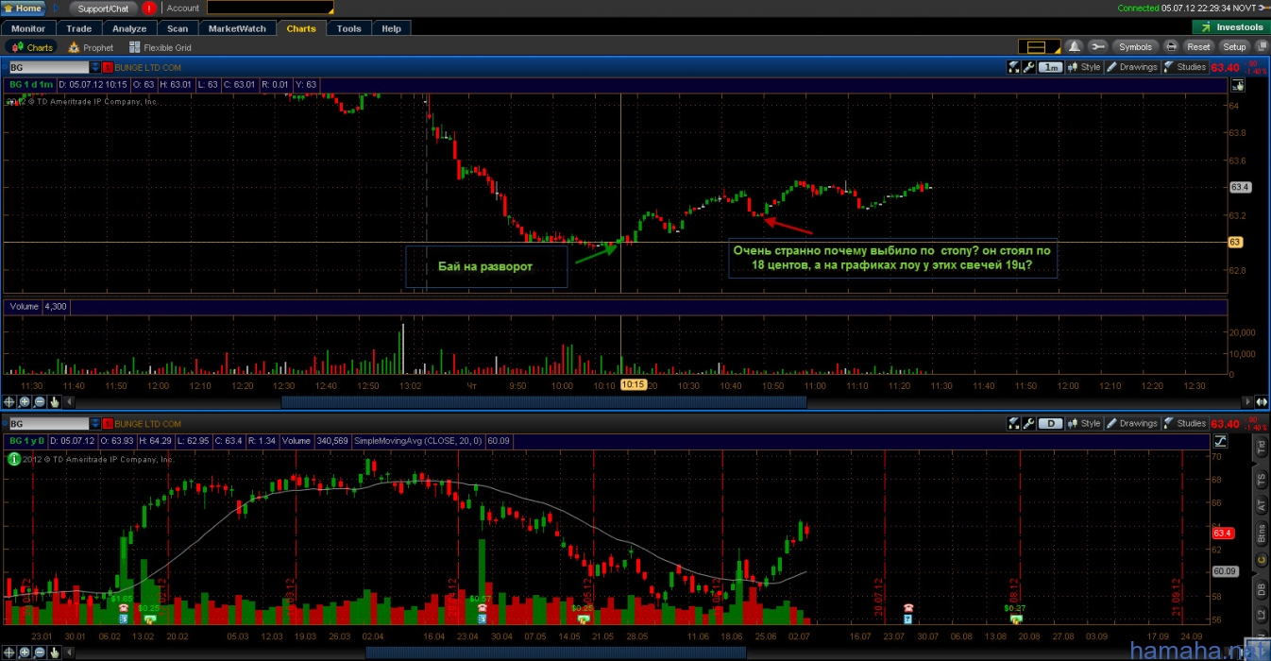Viewport: 1271px width, 661px height.
Task: Switch to the Analyze tab
Action: tap(129, 28)
